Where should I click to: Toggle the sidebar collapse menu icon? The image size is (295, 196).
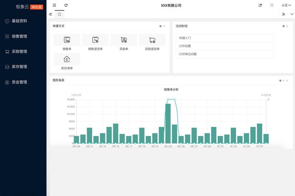click(x=54, y=5)
